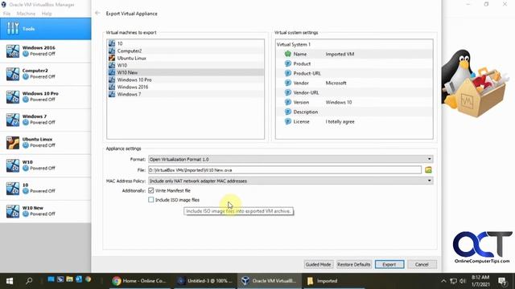Image resolution: width=515 pixels, height=289 pixels.
Task: Open the MAC Address Policy dropdown
Action: (x=290, y=181)
